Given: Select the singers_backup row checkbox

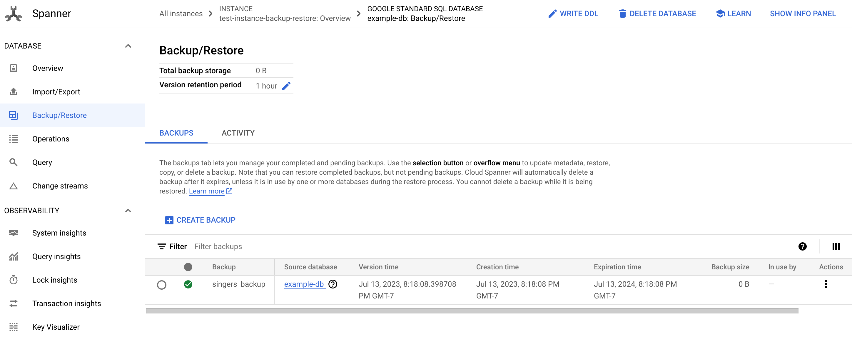Looking at the screenshot, I should pyautogui.click(x=162, y=284).
